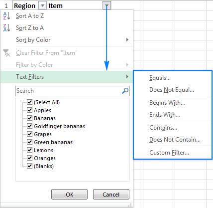Click the Sort A to Z icon
The height and width of the screenshot is (208, 213).
(6, 16)
